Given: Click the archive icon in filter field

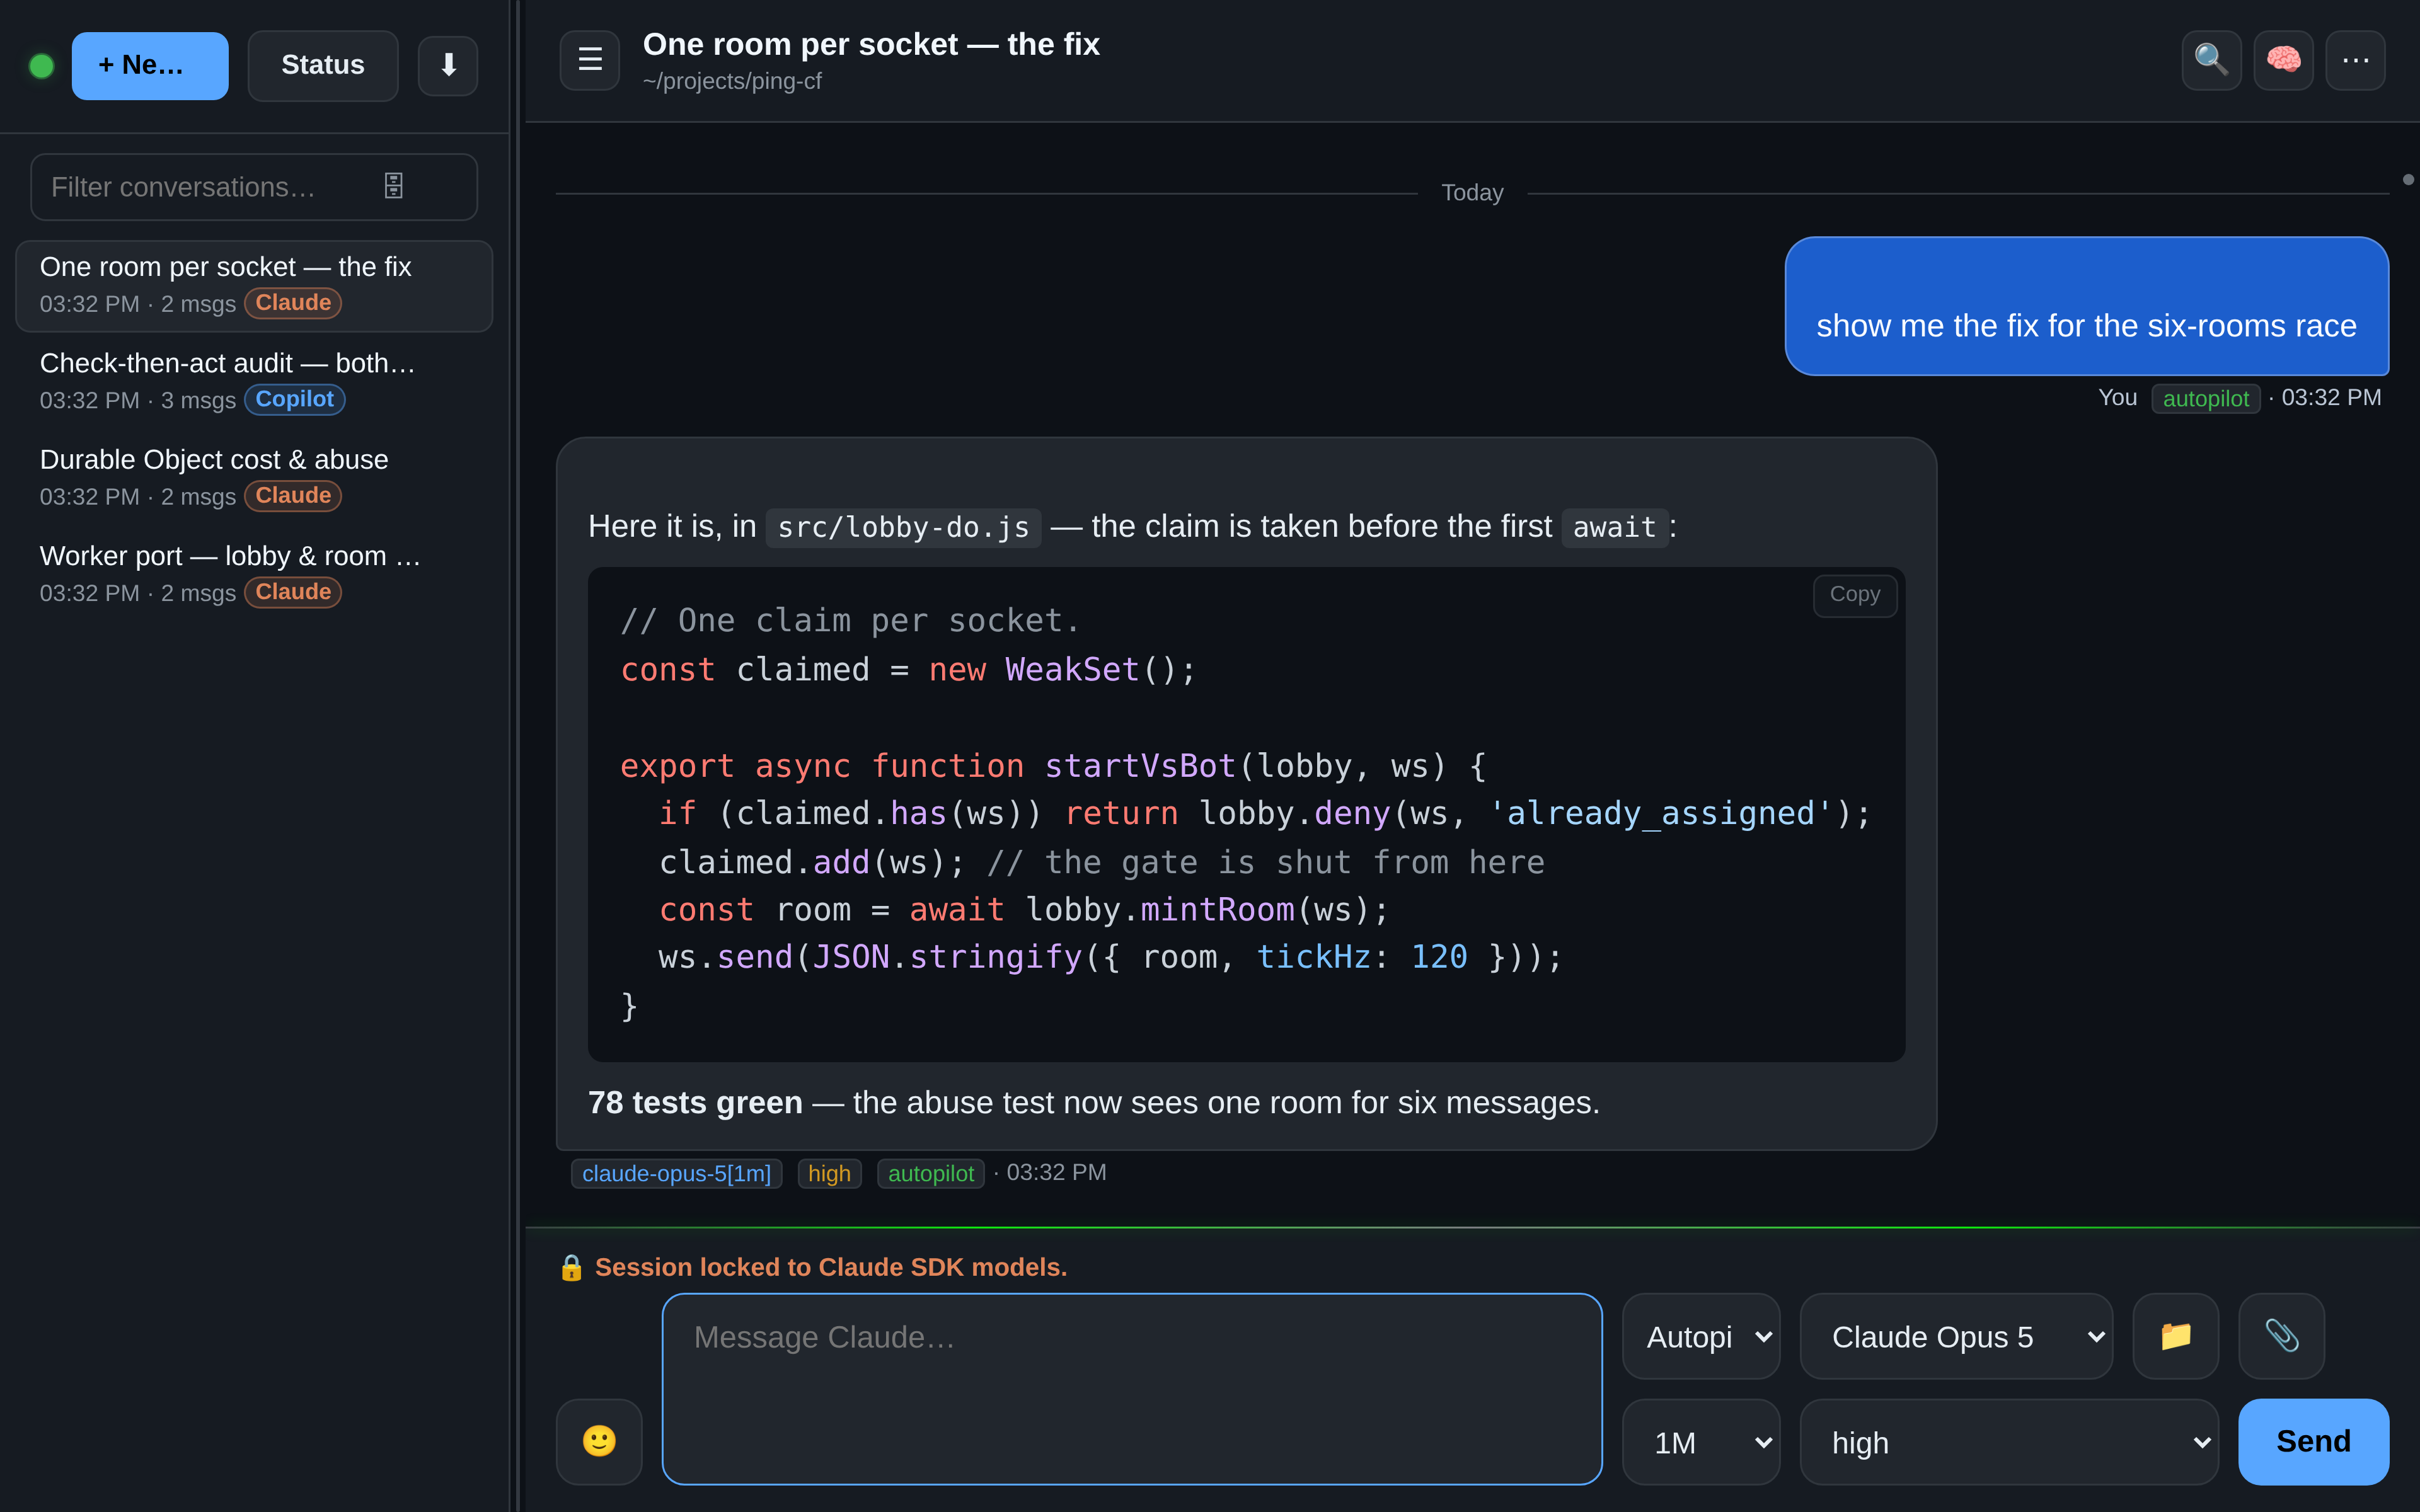Looking at the screenshot, I should point(394,186).
